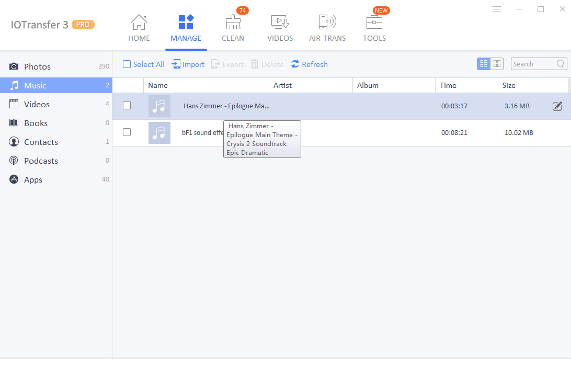This screenshot has width=571, height=372.
Task: Refresh the music list
Action: [x=309, y=64]
